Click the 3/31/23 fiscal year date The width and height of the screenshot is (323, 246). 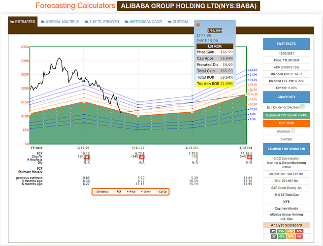[x=192, y=148]
